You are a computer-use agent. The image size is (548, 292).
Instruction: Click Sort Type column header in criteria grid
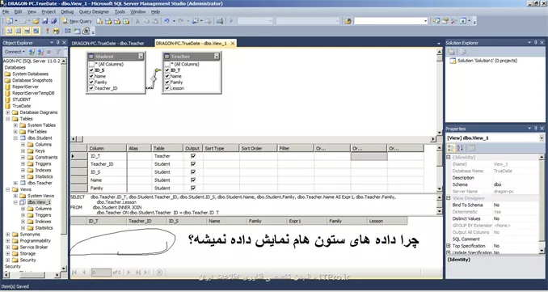click(221, 148)
